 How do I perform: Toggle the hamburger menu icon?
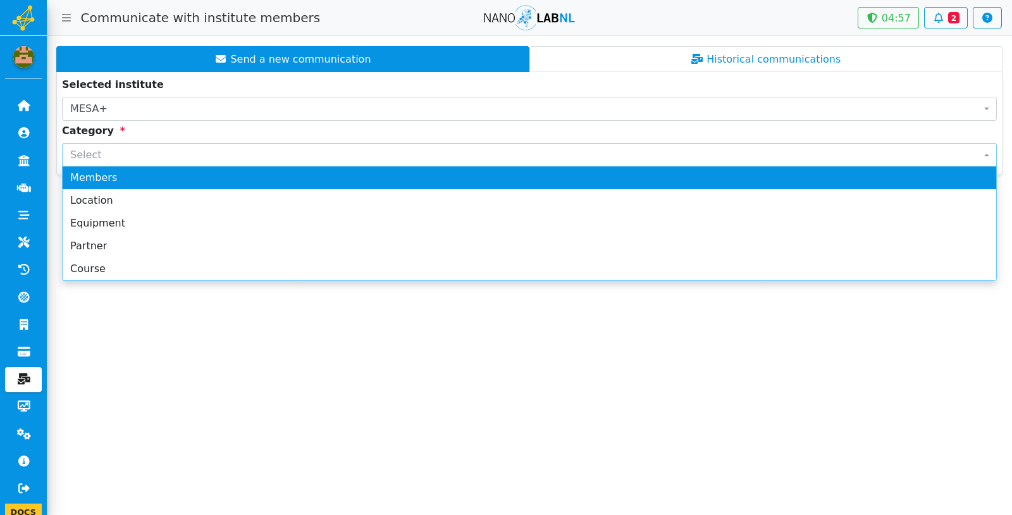66,18
